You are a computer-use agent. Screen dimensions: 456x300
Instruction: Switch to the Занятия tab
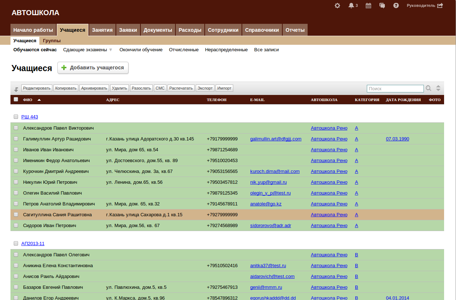102,30
